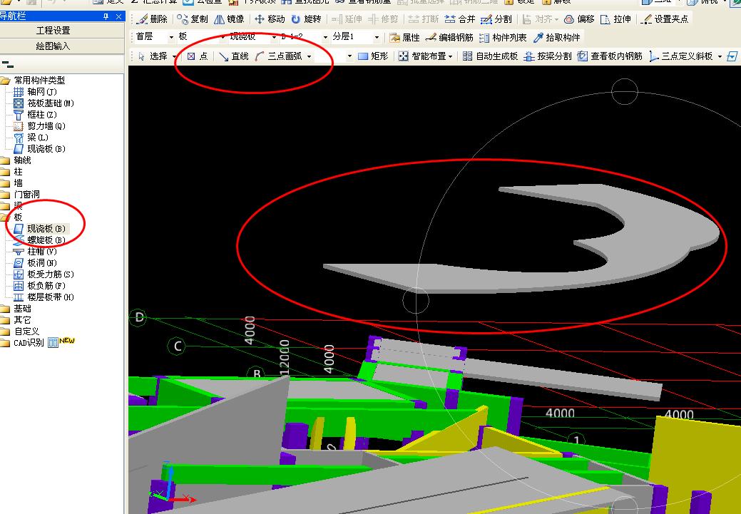The image size is (741, 514).
Task: Click 按梁分割 (split by beam)
Action: (548, 56)
